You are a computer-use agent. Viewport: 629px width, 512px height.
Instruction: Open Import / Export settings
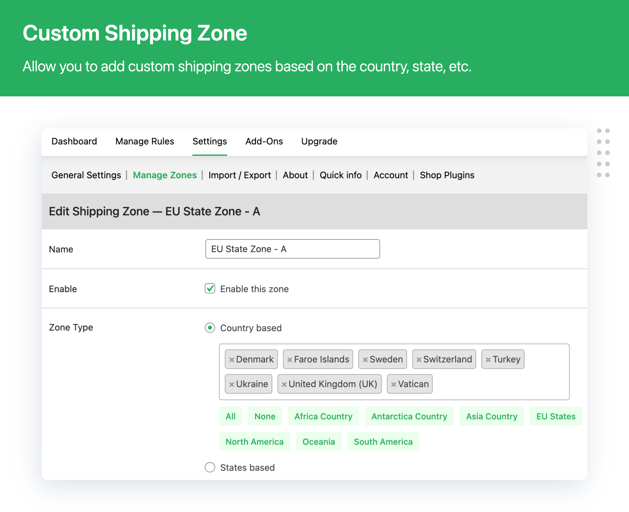coord(240,175)
